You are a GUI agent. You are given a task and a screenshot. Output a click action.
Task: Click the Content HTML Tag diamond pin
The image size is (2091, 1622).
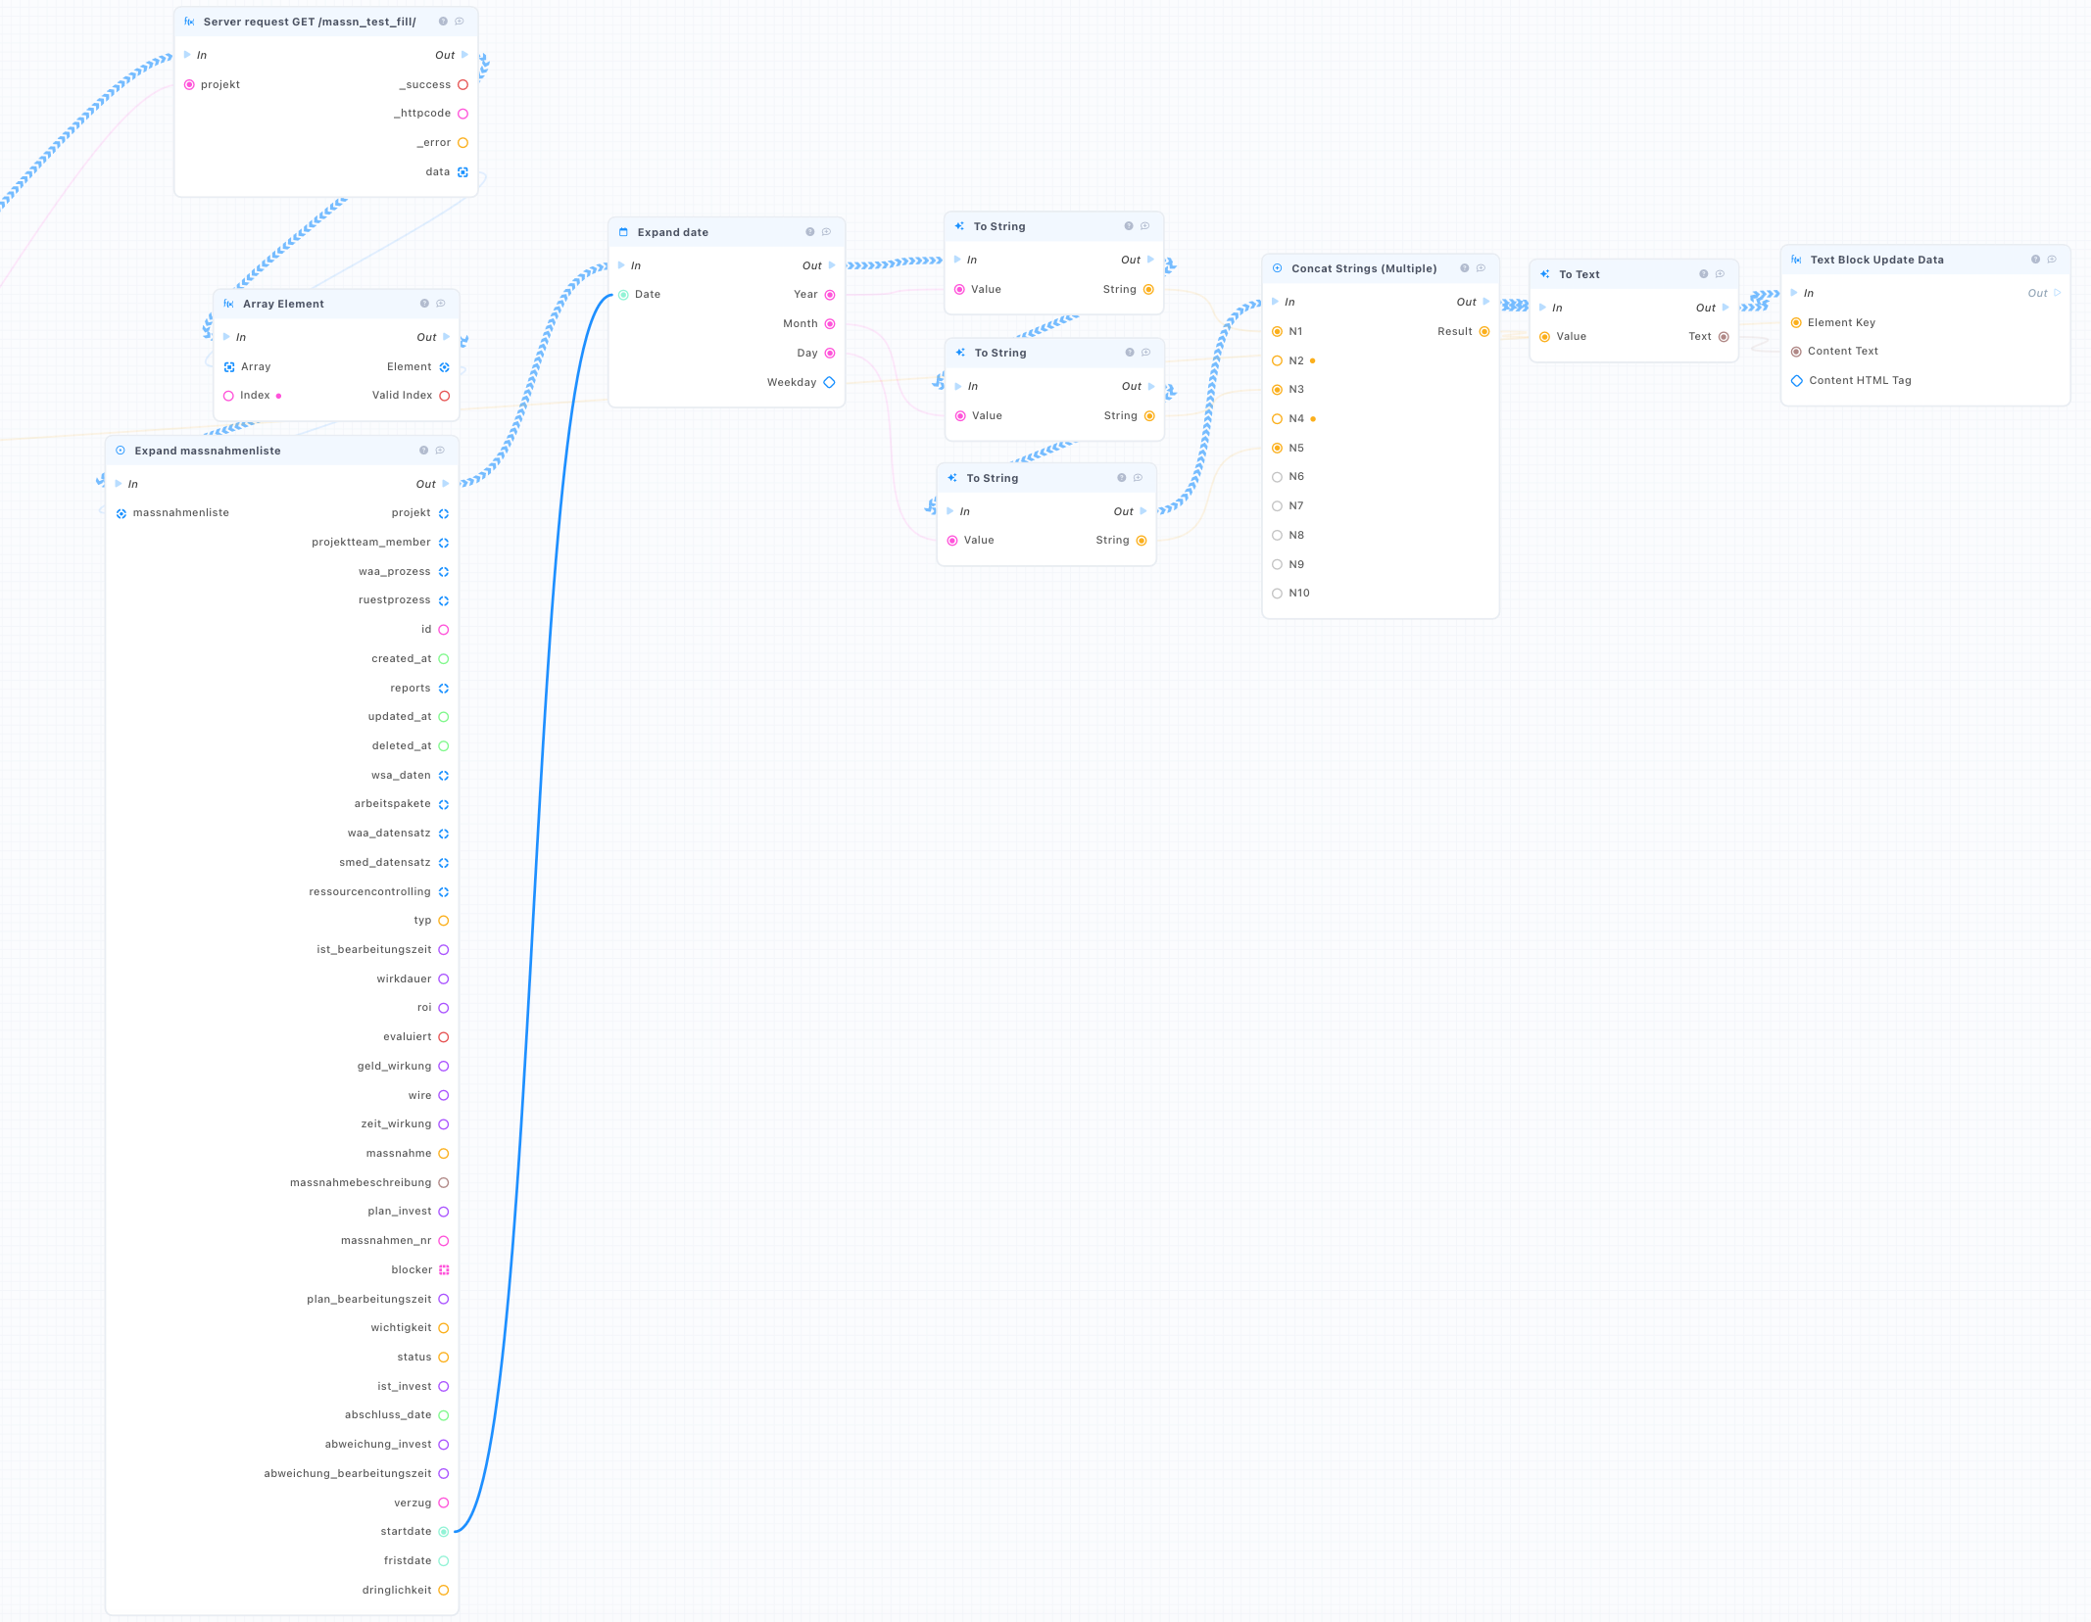1796,381
